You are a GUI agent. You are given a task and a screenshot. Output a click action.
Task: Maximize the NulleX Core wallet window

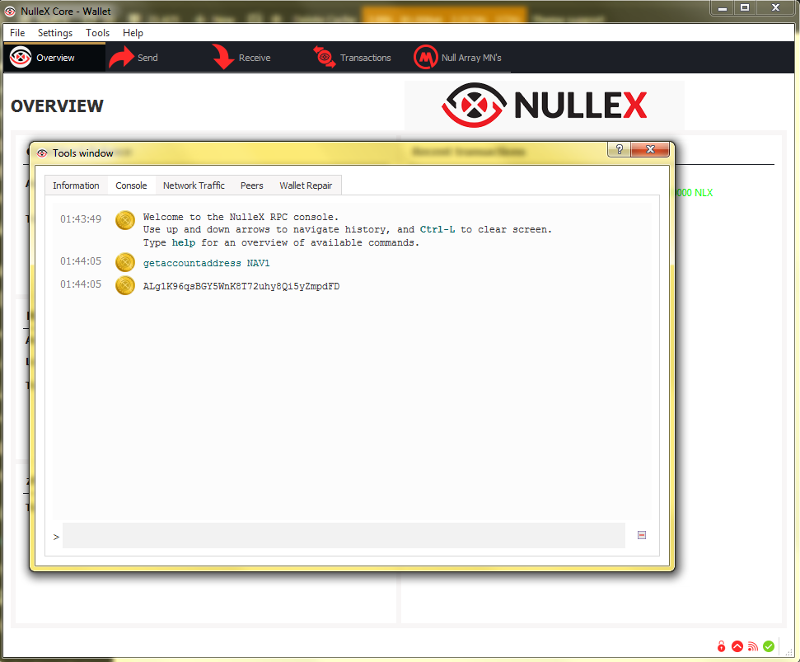click(745, 7)
